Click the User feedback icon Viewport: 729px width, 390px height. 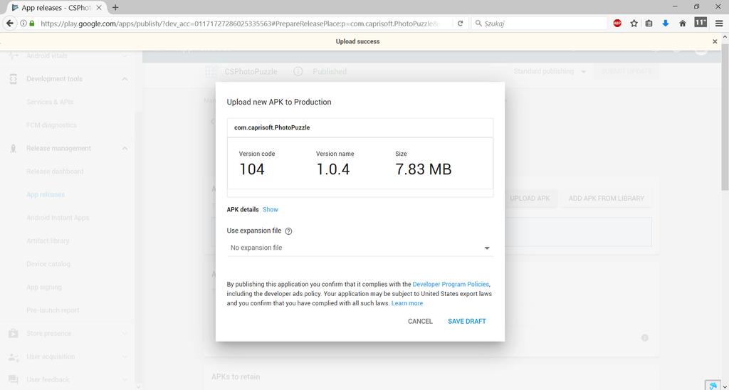click(x=13, y=380)
